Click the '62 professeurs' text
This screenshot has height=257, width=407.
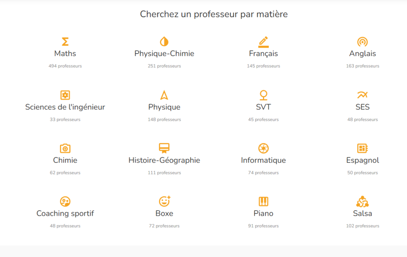[x=65, y=173]
